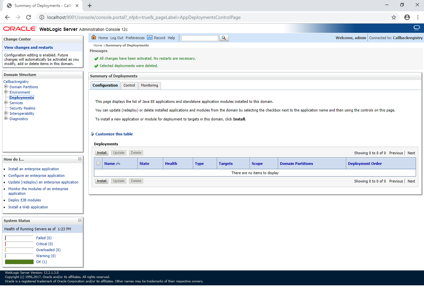The height and width of the screenshot is (288, 424).
Task: Click the Record icon in toolbar
Action: point(150,37)
